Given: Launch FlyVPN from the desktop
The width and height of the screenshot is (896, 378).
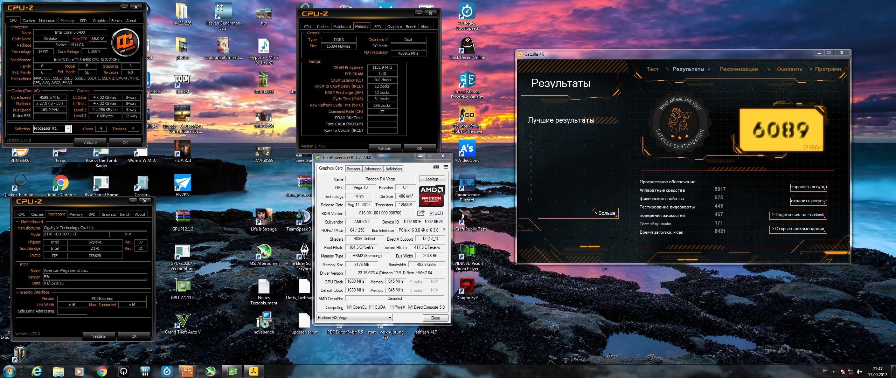Looking at the screenshot, I should point(182,186).
